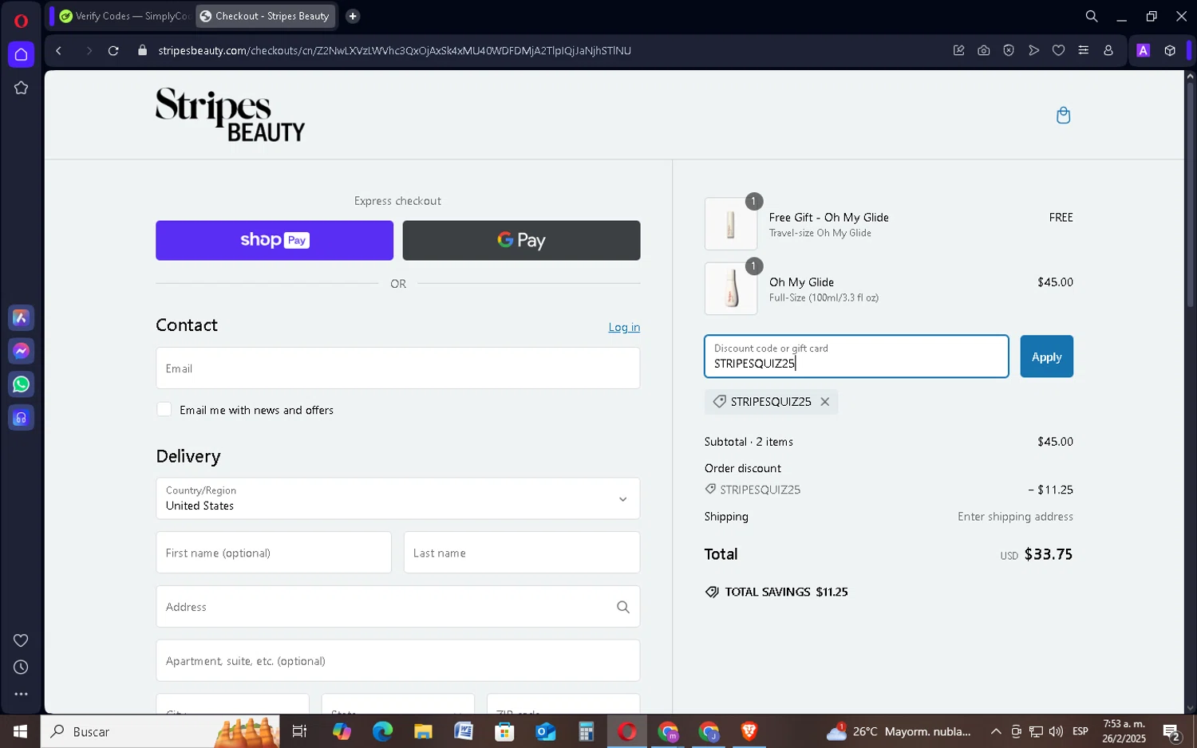Open history clock icon in sidebar
The width and height of the screenshot is (1197, 748).
[22, 667]
